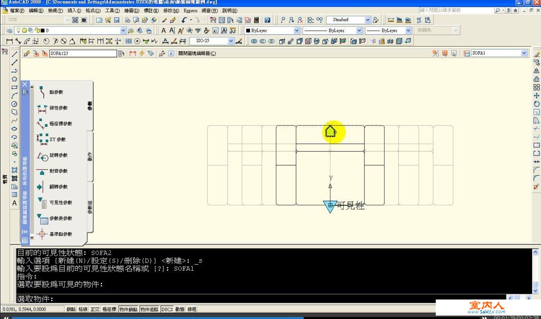The height and width of the screenshot is (319, 541).
Task: Open the 編輯(E) menu
Action: pos(36,11)
